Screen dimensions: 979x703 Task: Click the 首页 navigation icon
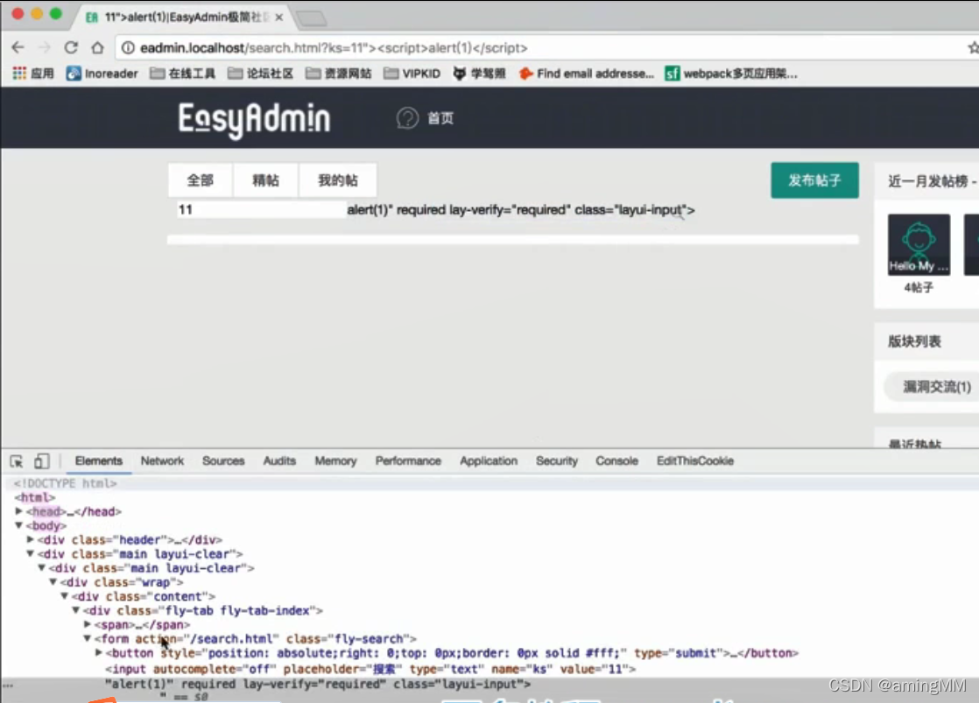[408, 118]
